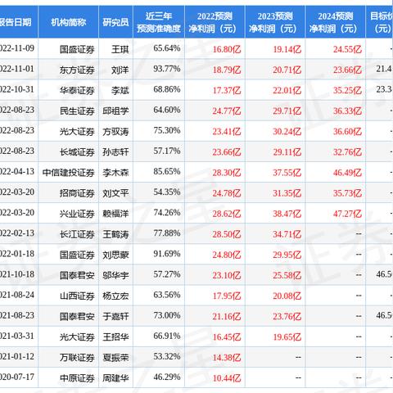Click 2024 profit value 24.55亿
The height and width of the screenshot is (393, 393).
pyautogui.click(x=347, y=50)
